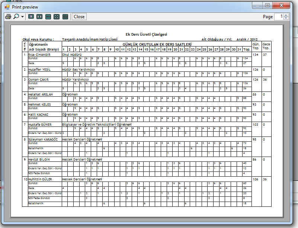This screenshot has height=228, width=298.
Task: Click Muhittin GÜLER's day total '106'
Action: click(x=256, y=179)
